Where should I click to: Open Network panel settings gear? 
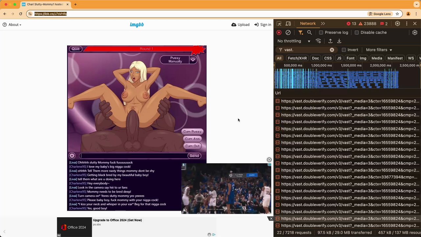[x=415, y=33]
